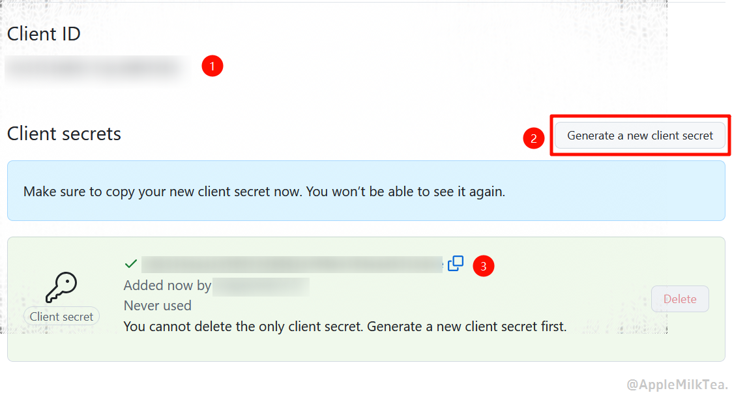The image size is (732, 395).
Task: Copy the client secret with the copy icon
Action: 456,263
